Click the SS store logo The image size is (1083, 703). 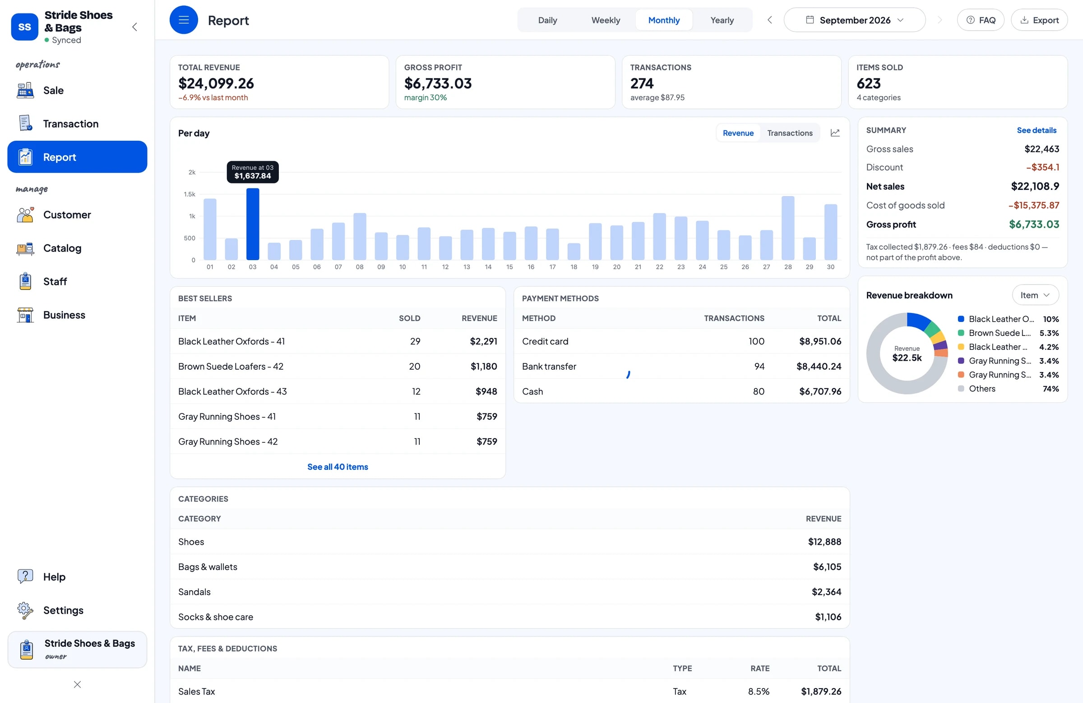tap(24, 27)
